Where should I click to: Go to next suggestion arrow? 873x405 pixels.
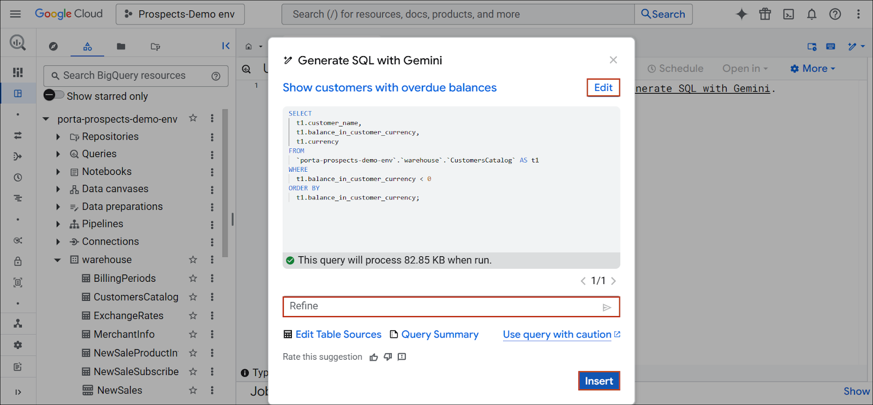(x=613, y=281)
